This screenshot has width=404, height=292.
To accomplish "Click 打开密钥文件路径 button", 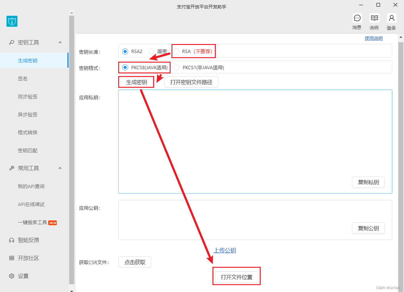I will point(191,82).
